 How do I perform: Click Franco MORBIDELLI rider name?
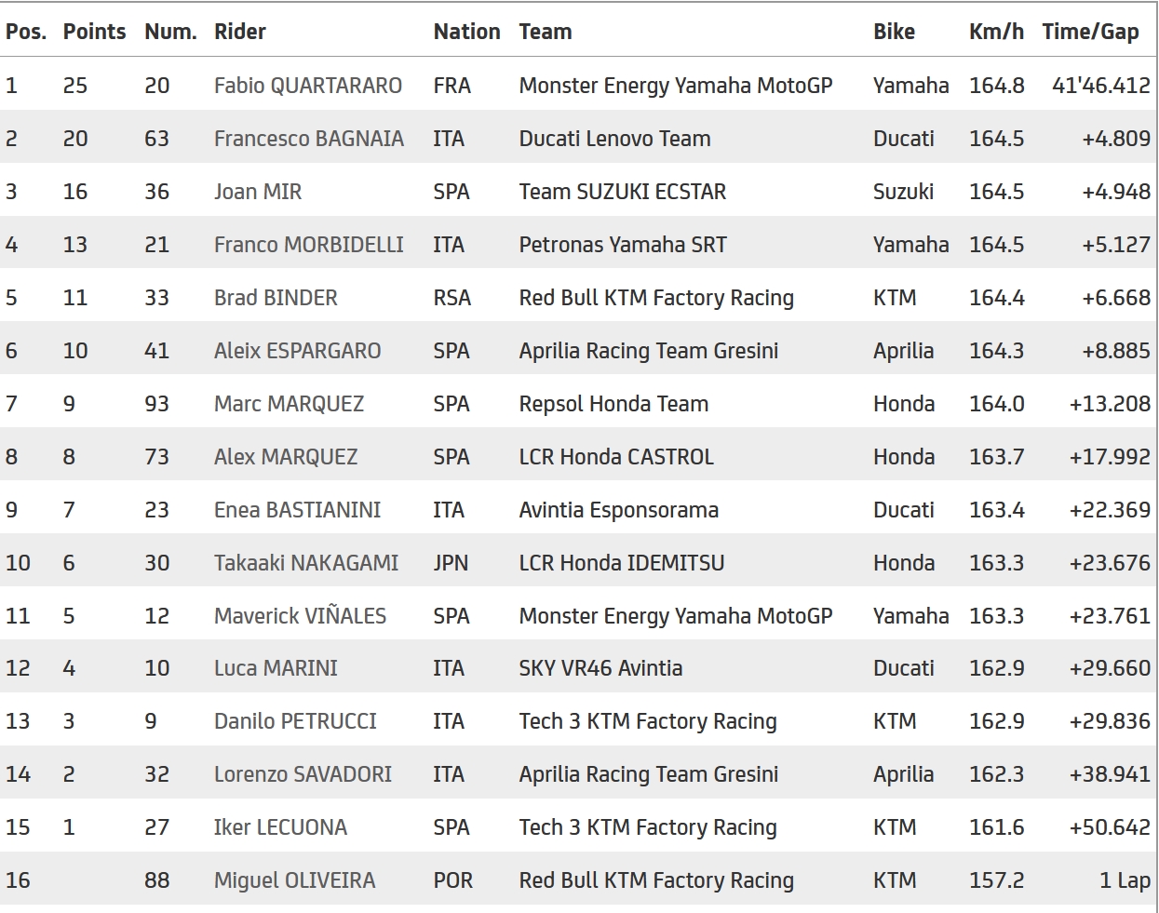pos(308,245)
